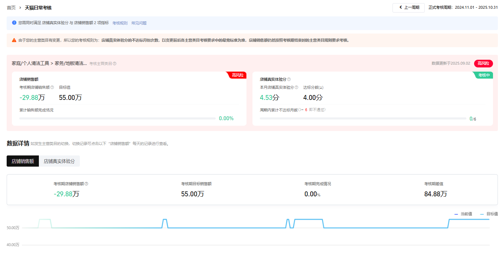Click help icon beside 考核期店铺销售额 in data details
Screen dimensions: 500x255
pyautogui.click(x=86, y=184)
